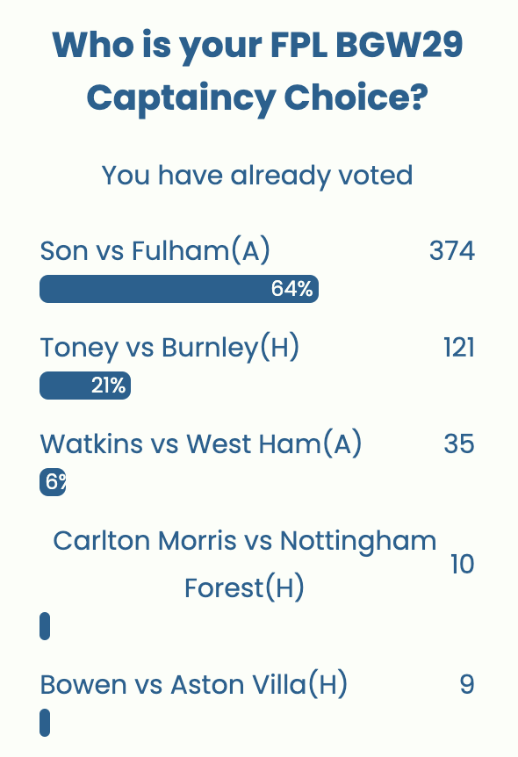The image size is (518, 757).
Task: Click the small bar under Carlton Morris
Action: point(43,626)
